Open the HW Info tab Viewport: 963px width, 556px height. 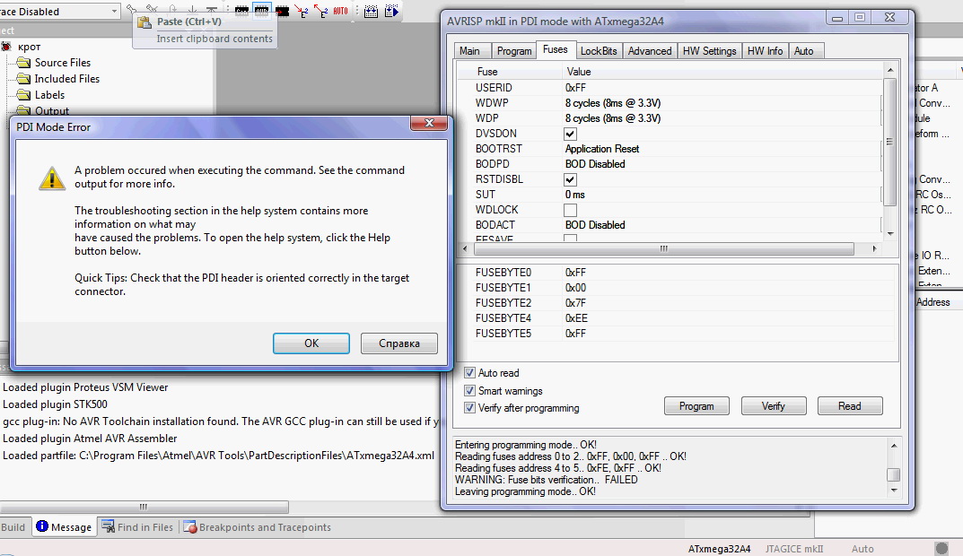click(x=766, y=51)
